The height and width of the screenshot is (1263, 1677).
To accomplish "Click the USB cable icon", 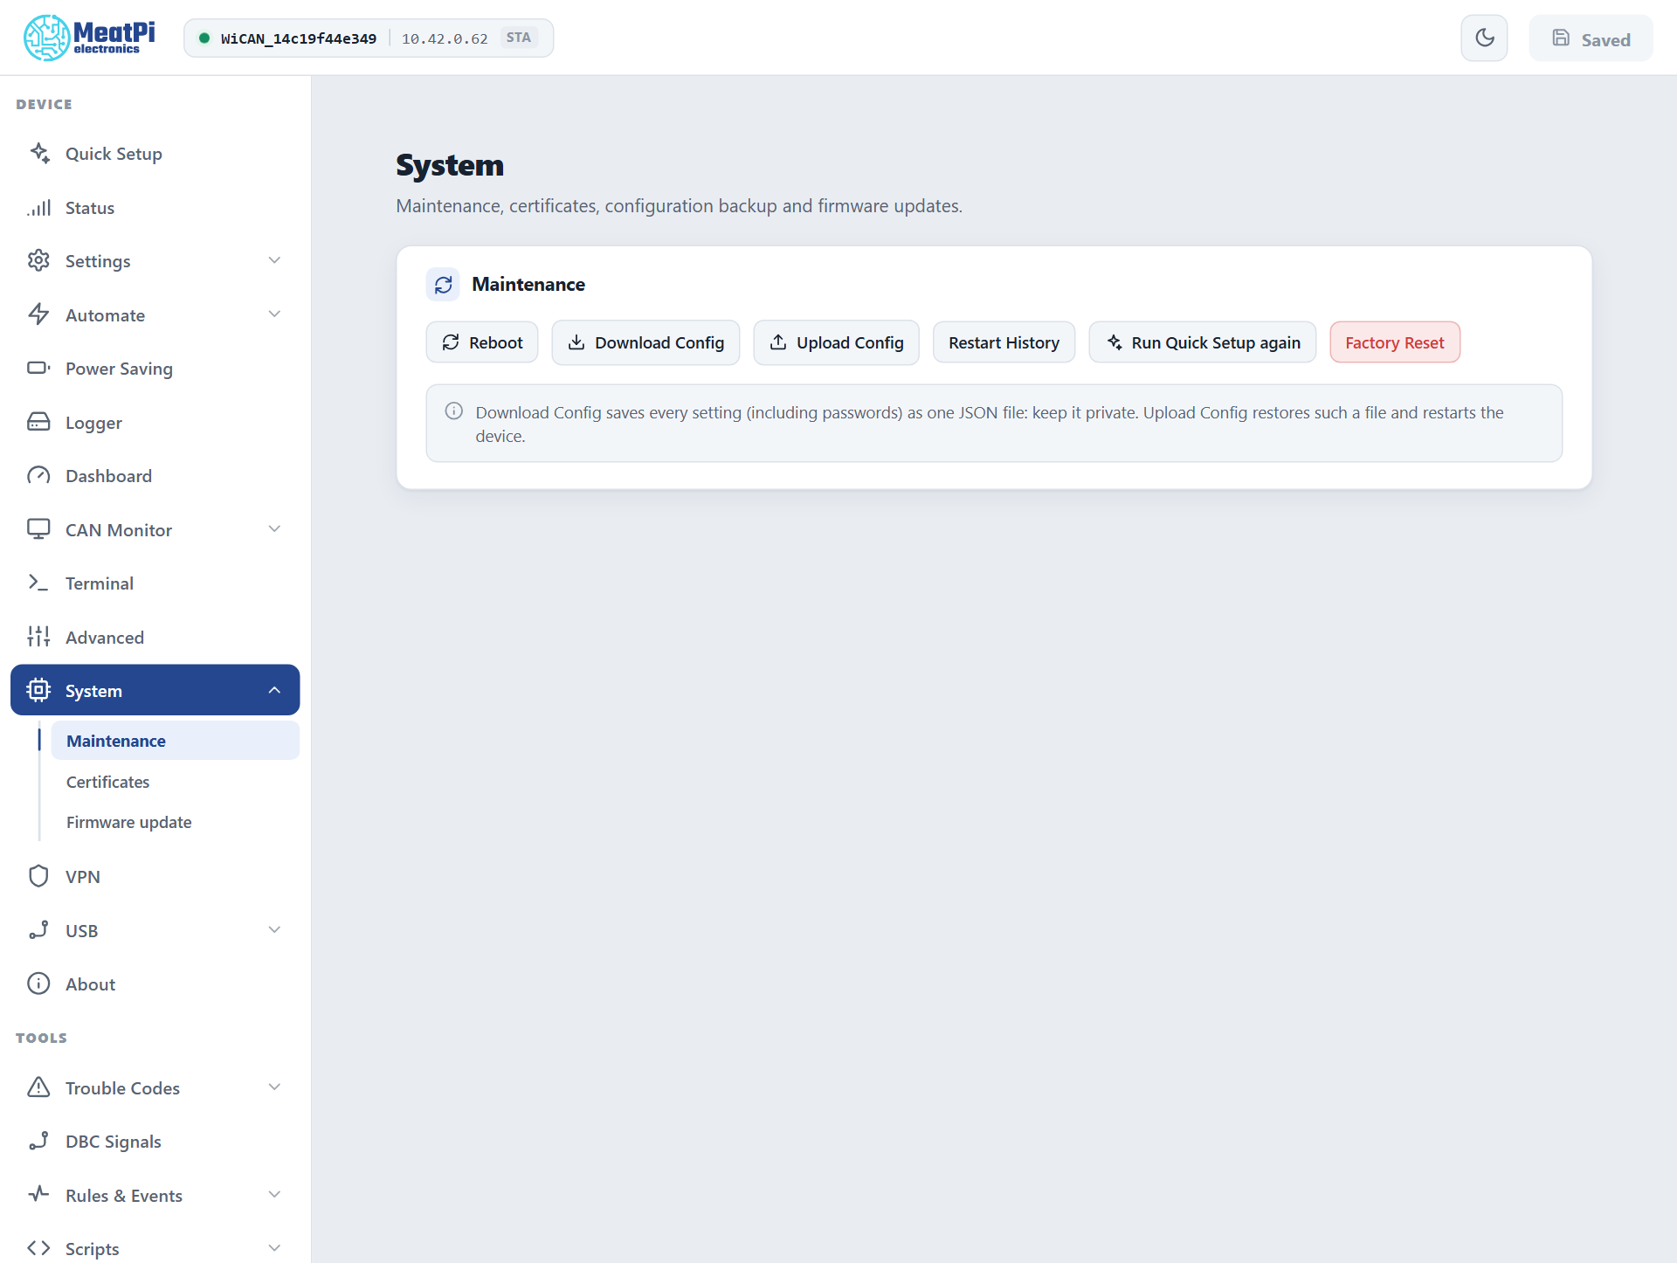I will 39,930.
